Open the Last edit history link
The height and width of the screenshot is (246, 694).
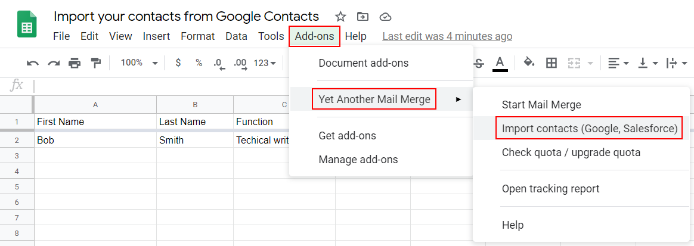point(447,36)
